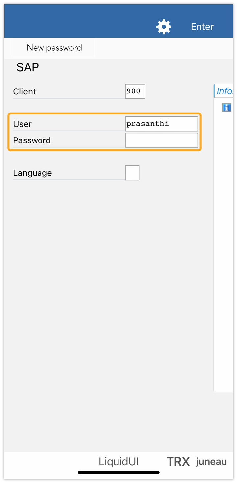This screenshot has width=237, height=483.
Task: Click the User label text
Action: tap(22, 124)
